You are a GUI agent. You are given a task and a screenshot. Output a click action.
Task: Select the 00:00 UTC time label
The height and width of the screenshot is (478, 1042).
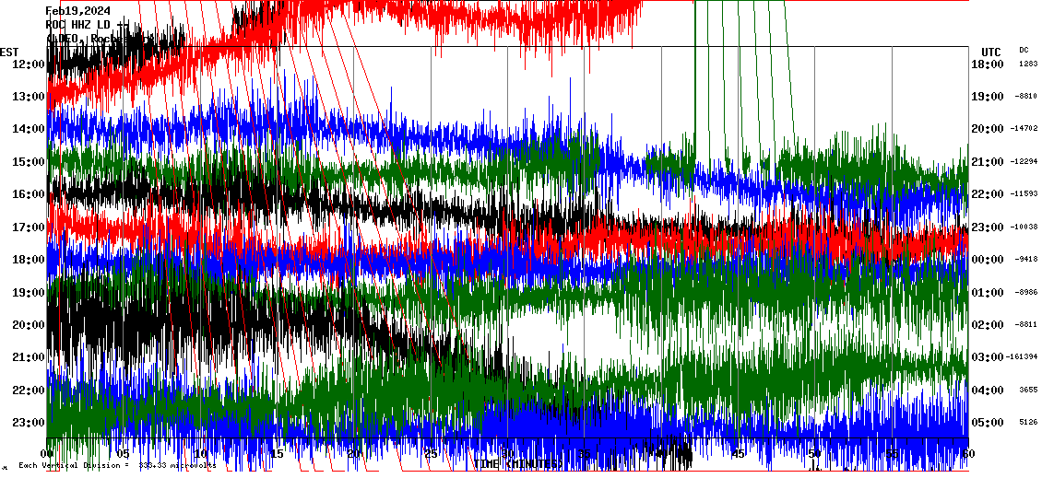[x=988, y=260]
